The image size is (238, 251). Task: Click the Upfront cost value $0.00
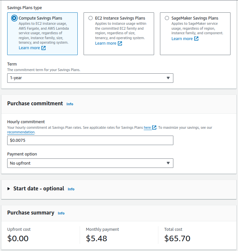tap(18, 238)
